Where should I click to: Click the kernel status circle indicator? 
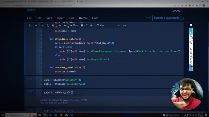click(x=182, y=18)
